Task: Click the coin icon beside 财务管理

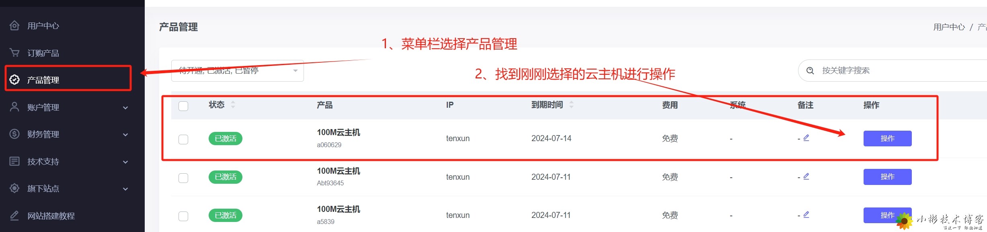Action: [x=14, y=134]
